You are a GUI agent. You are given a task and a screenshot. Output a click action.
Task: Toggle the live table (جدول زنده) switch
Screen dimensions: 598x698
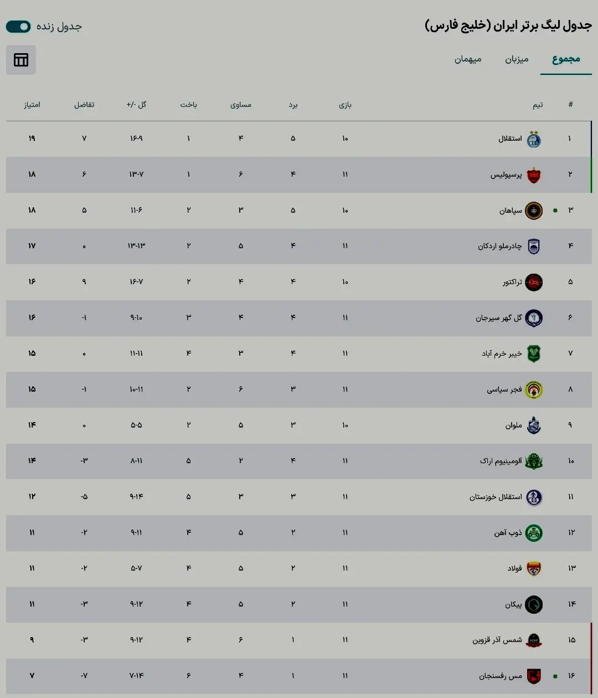tap(18, 27)
